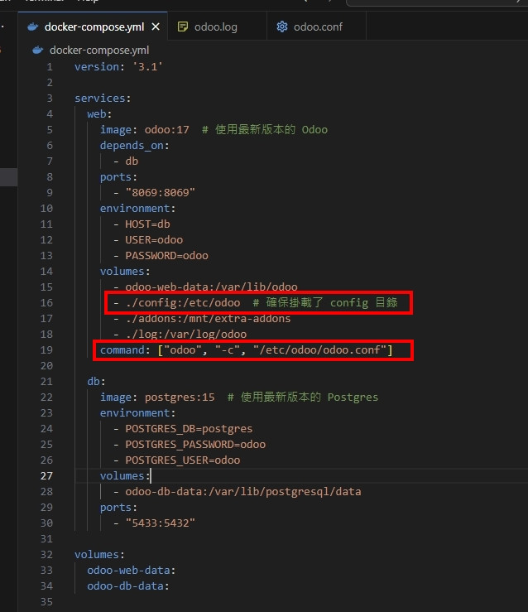Click the image: odoo:17 text
528x612 pixels.
coord(145,129)
